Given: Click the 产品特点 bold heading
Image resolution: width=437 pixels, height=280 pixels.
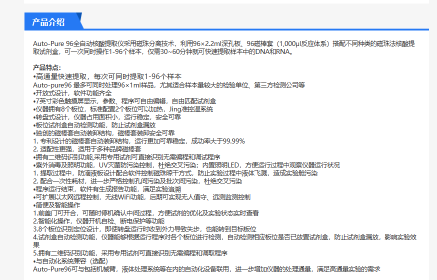Looking at the screenshot, I should click(x=47, y=67).
